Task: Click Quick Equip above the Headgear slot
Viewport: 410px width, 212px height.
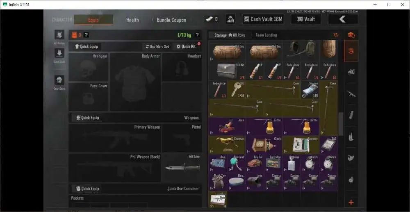Action: click(x=87, y=46)
